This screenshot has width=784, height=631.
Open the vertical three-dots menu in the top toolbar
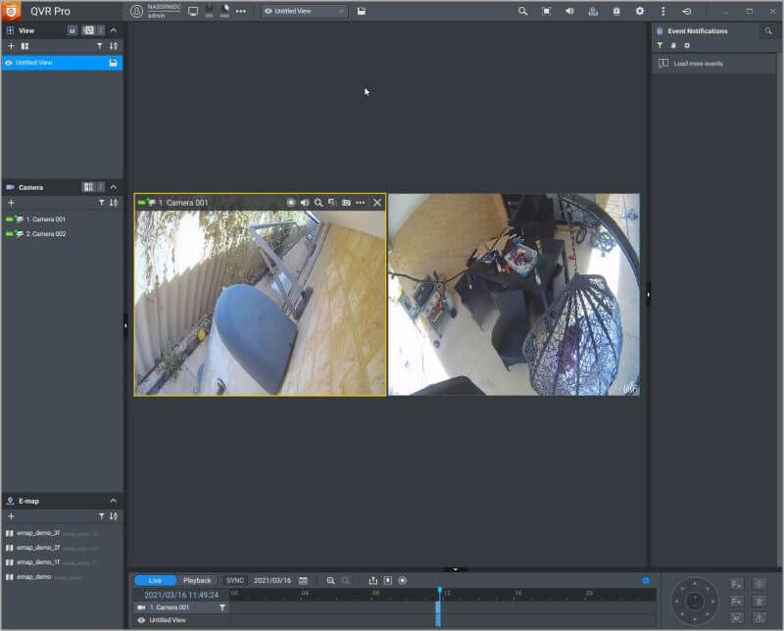[663, 11]
